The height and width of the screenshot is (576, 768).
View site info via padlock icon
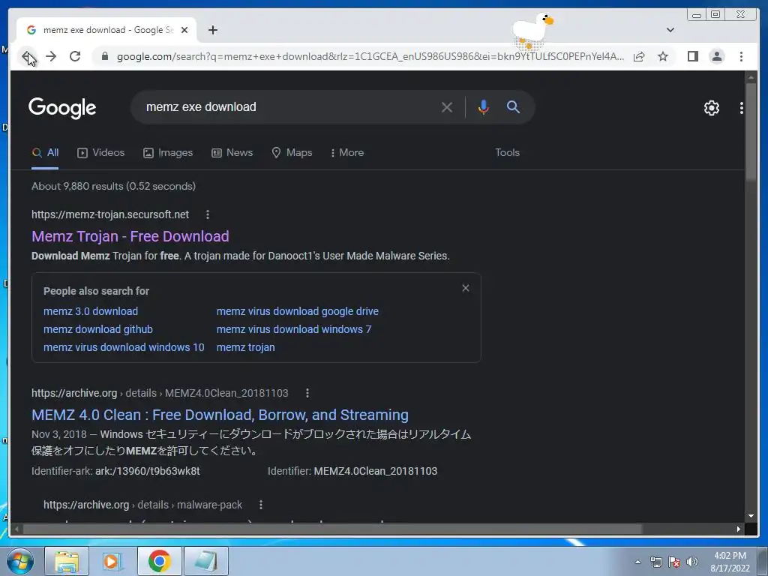pyautogui.click(x=104, y=56)
